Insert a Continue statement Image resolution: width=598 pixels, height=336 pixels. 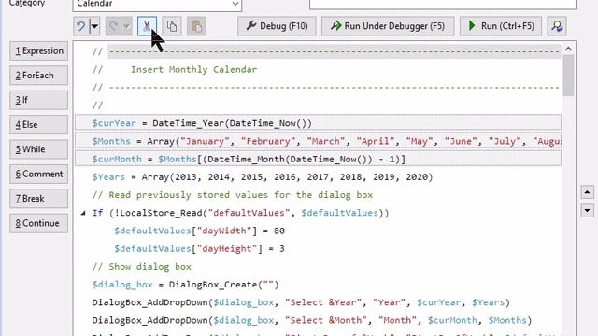tap(39, 223)
